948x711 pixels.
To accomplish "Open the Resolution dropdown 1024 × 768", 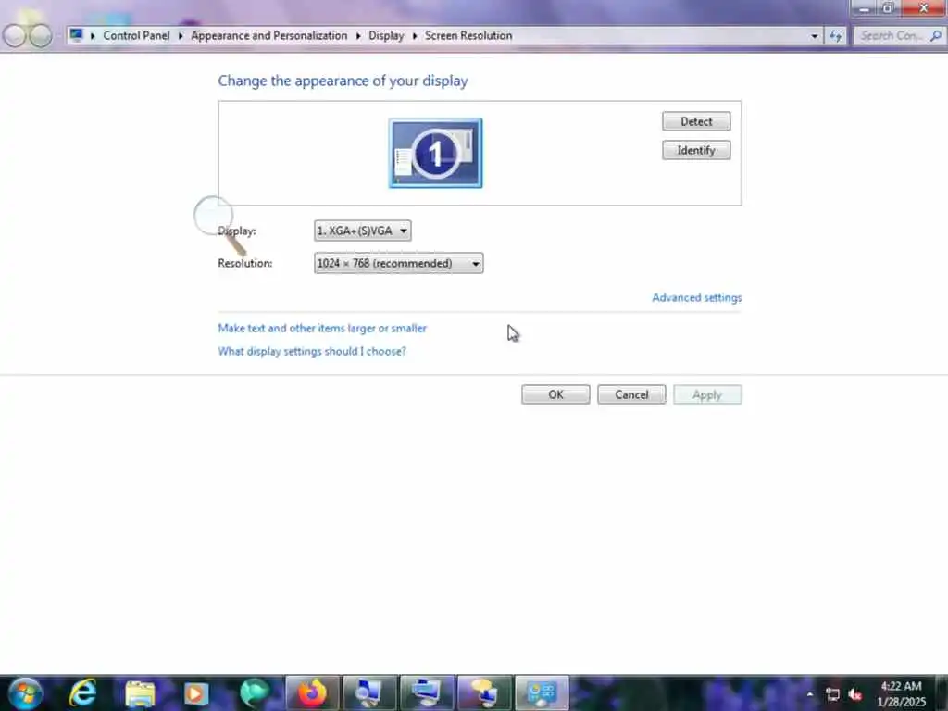I will [x=398, y=263].
